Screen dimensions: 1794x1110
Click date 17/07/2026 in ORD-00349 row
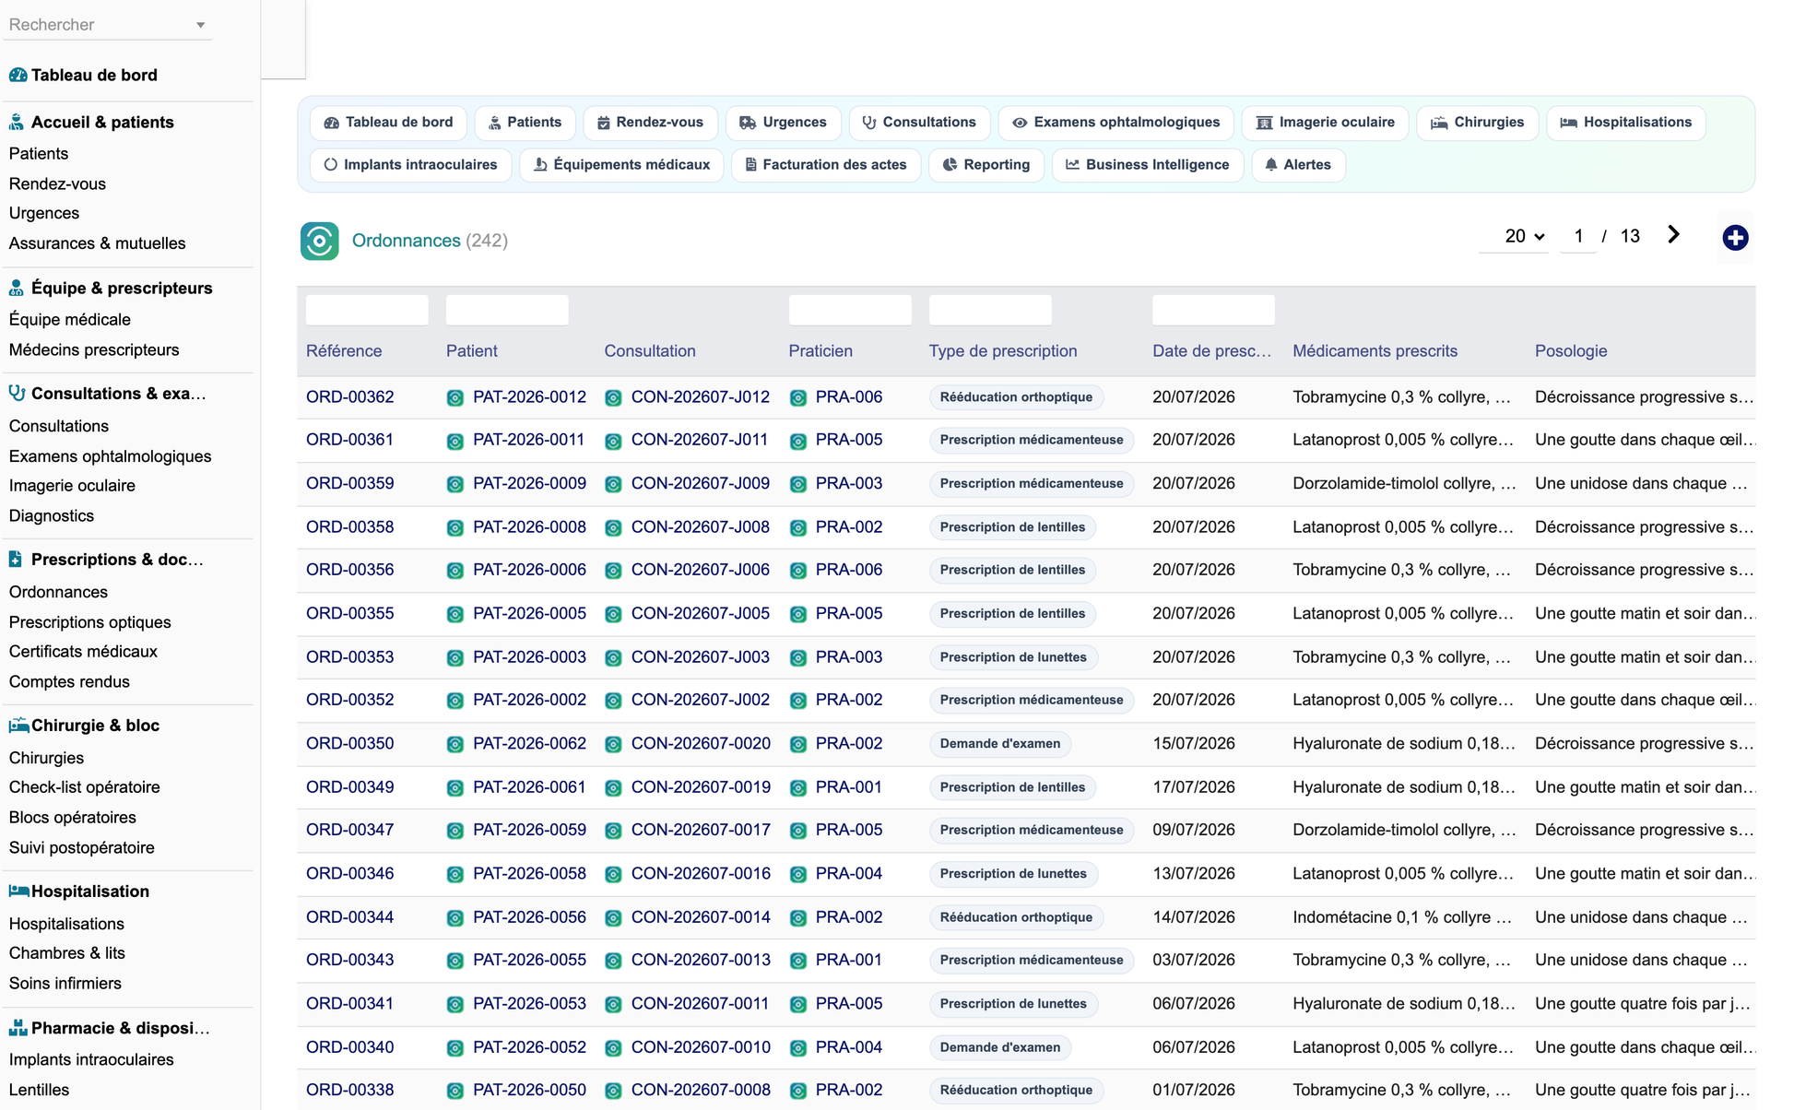(1194, 787)
